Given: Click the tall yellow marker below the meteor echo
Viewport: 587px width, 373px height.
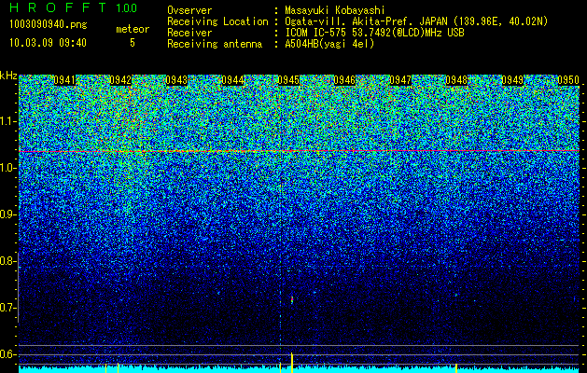Looking at the screenshot, I should (291, 363).
